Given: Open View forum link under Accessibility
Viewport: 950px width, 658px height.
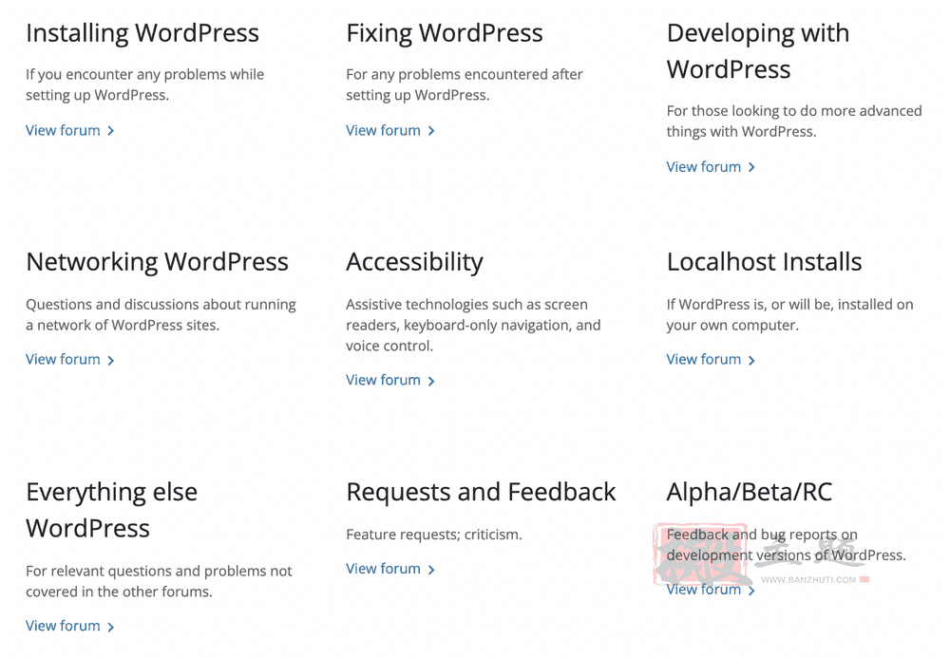Looking at the screenshot, I should tap(390, 380).
